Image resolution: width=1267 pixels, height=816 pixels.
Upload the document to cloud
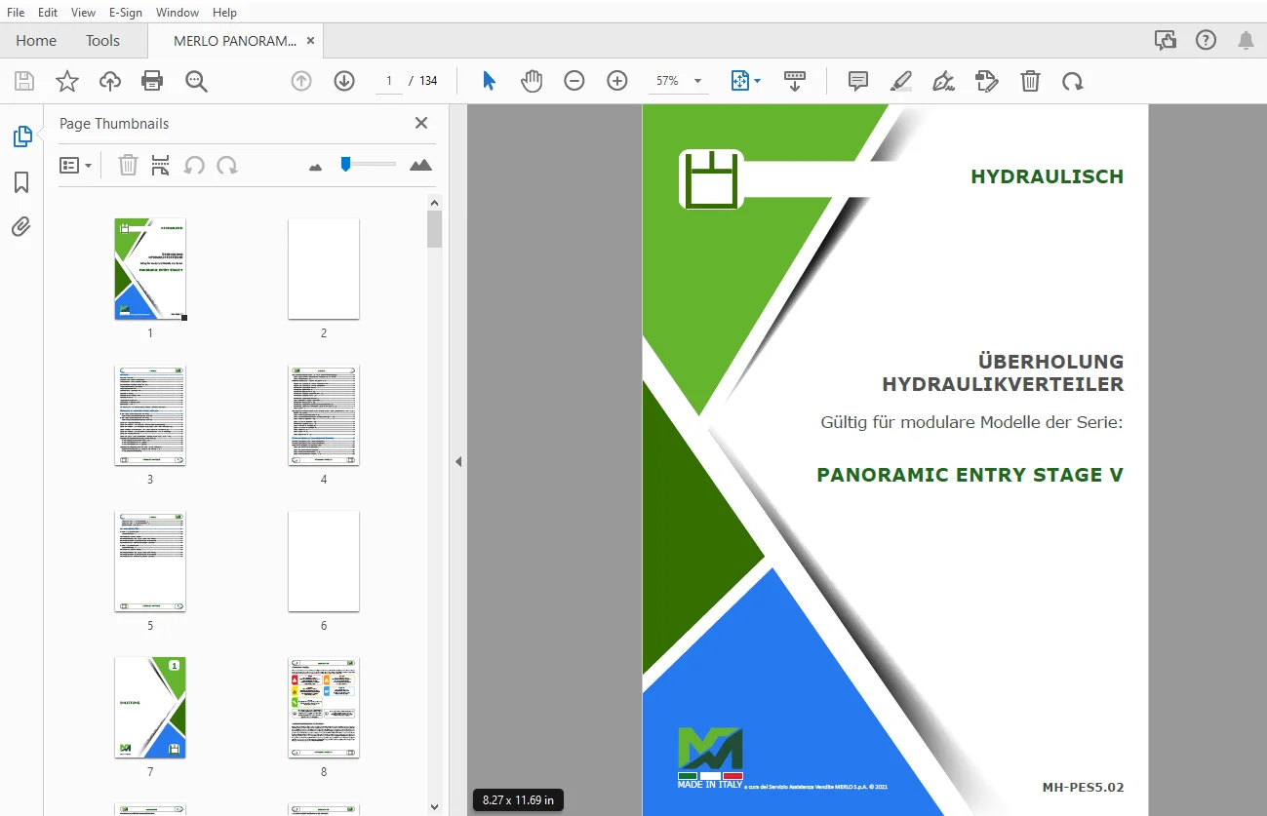tap(110, 81)
